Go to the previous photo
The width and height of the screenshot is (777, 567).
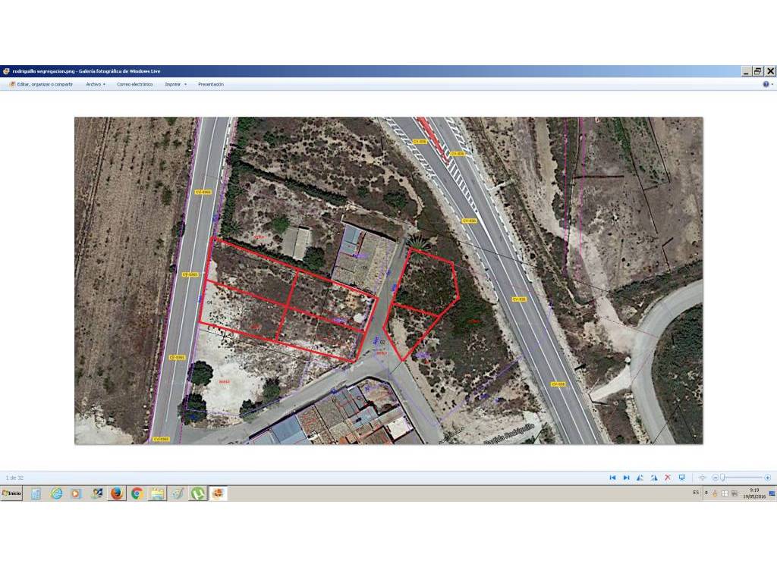(x=612, y=478)
